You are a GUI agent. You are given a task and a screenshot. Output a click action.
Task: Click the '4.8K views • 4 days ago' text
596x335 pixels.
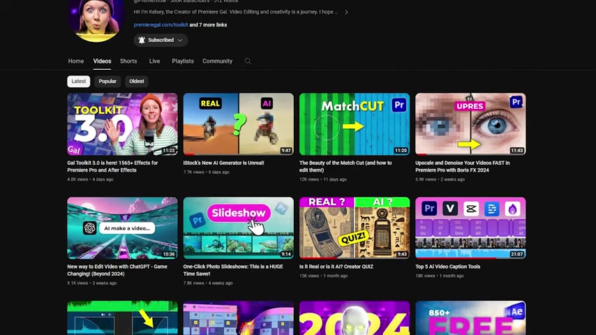[x=90, y=179]
